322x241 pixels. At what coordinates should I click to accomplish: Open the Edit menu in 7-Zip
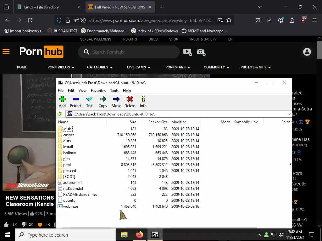pyautogui.click(x=71, y=91)
